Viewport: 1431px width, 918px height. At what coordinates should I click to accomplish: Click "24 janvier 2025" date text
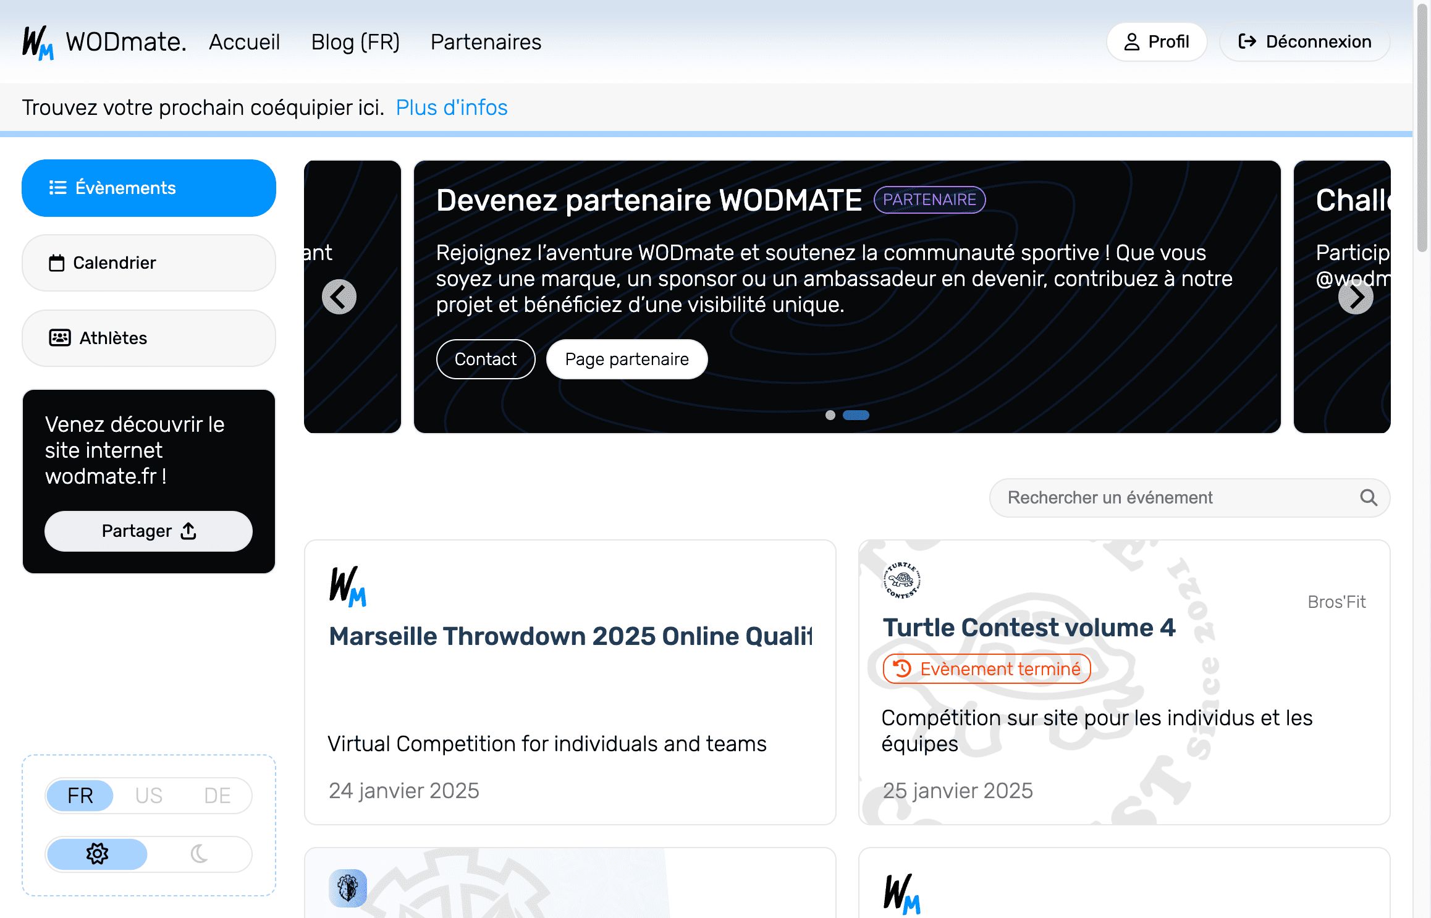point(404,791)
